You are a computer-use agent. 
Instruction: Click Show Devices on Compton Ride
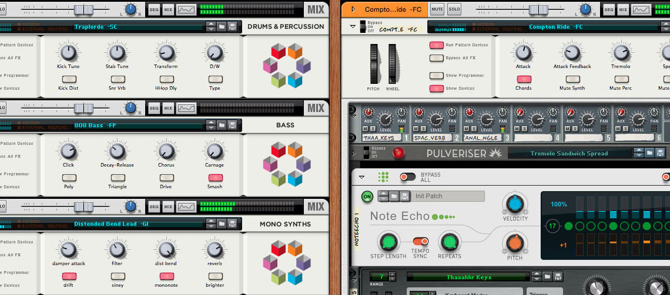tap(436, 88)
